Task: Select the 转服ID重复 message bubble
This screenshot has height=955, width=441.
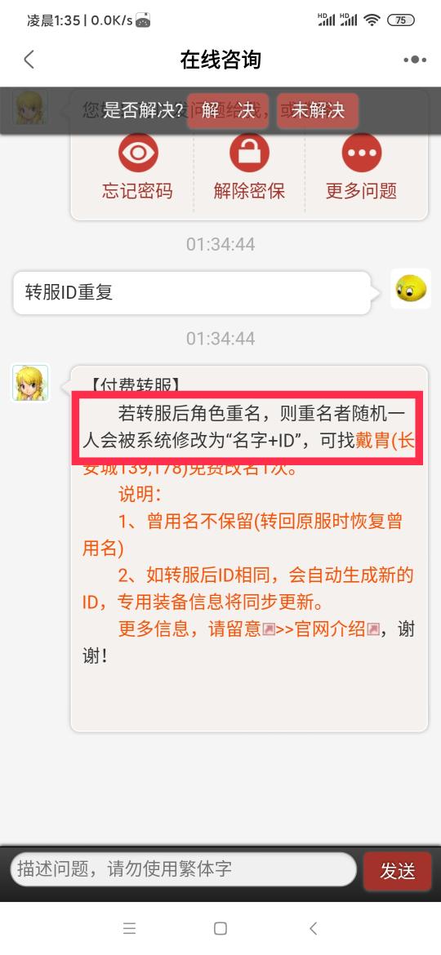Action: click(x=192, y=293)
